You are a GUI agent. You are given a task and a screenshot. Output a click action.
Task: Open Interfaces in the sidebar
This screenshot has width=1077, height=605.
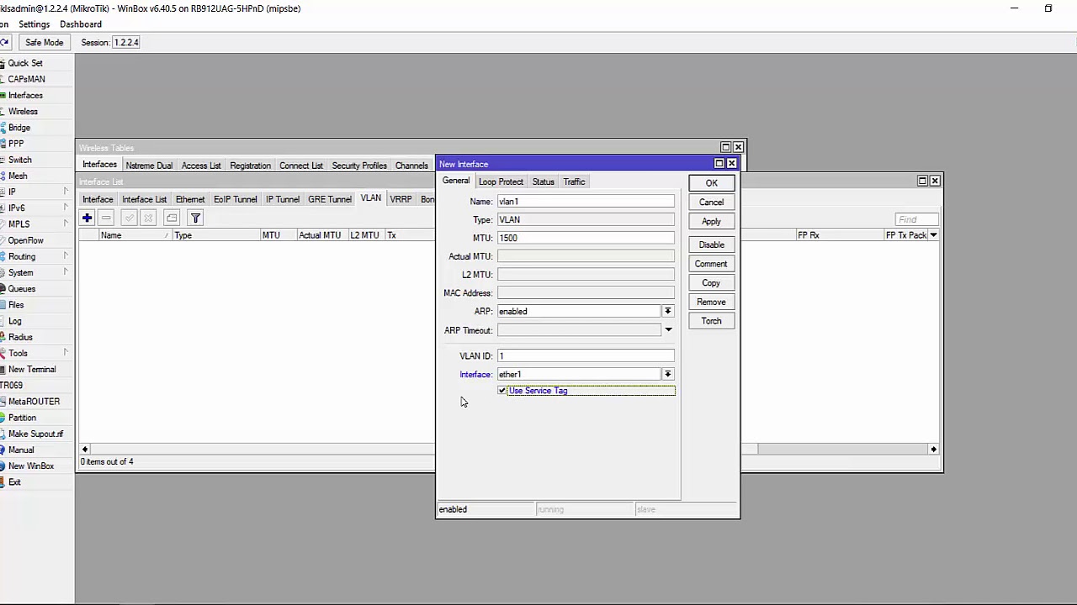pos(25,95)
